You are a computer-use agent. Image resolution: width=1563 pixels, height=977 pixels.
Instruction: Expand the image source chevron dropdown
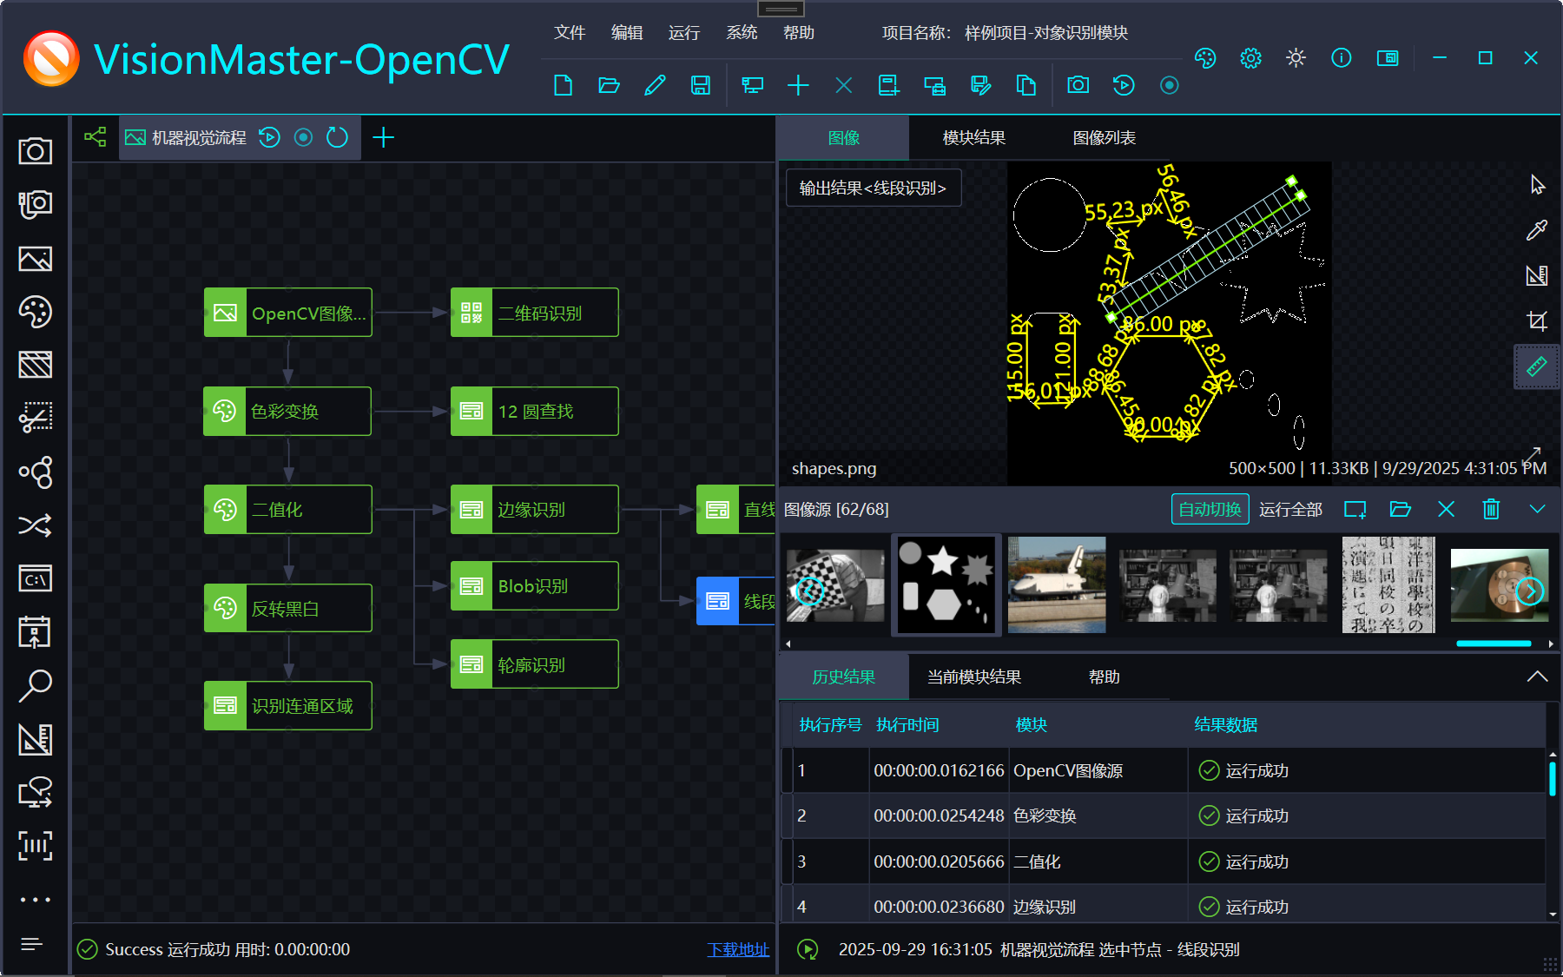tap(1537, 509)
